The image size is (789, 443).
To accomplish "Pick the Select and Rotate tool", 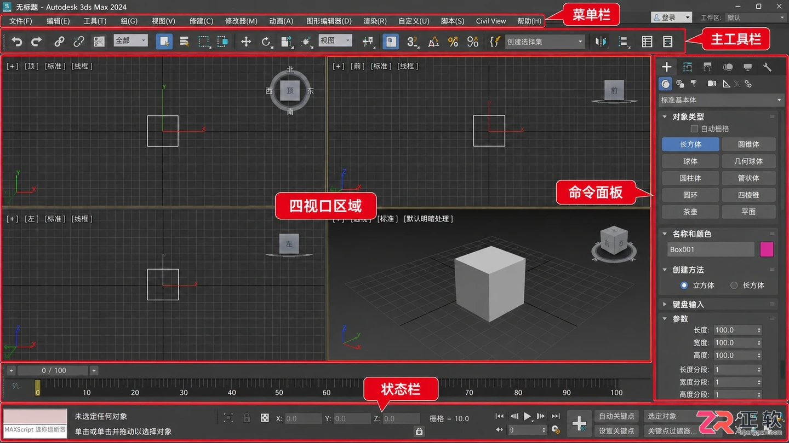I will [266, 42].
